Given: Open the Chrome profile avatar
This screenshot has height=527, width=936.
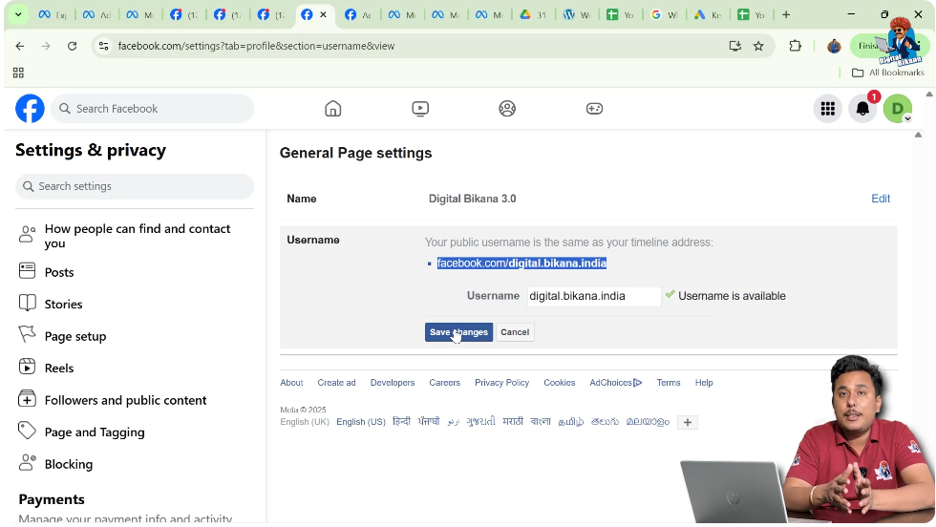Looking at the screenshot, I should point(834,46).
